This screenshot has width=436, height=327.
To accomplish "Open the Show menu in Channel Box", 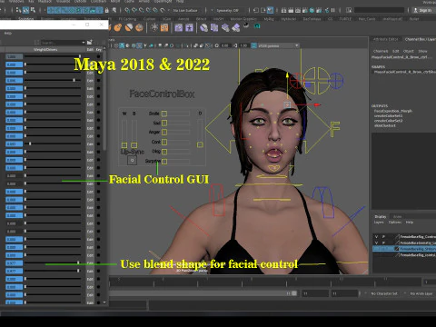I will point(422,51).
